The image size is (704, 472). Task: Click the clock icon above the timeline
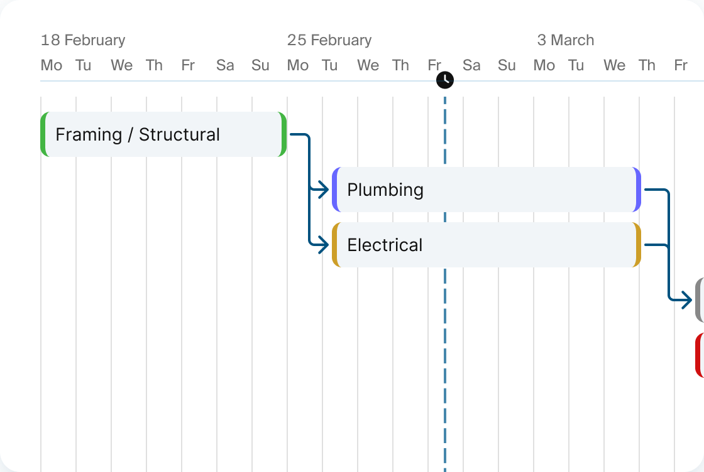point(444,80)
